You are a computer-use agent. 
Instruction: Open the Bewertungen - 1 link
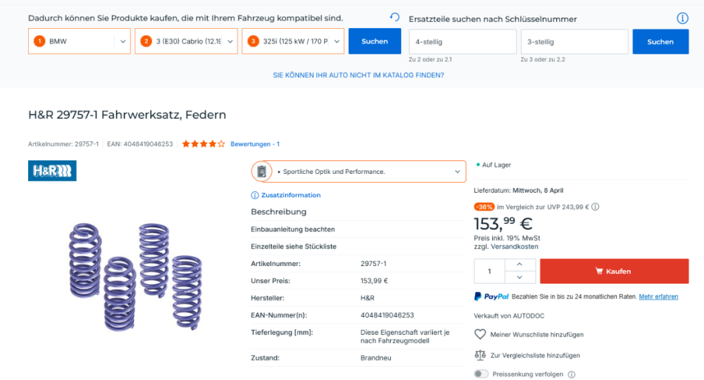tap(255, 144)
